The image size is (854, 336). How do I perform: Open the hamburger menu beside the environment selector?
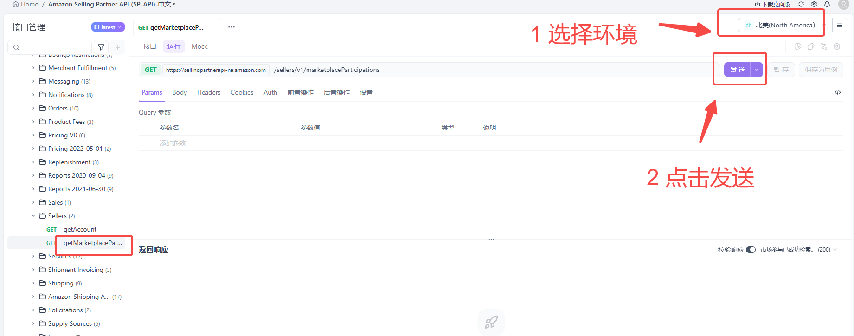coord(840,26)
